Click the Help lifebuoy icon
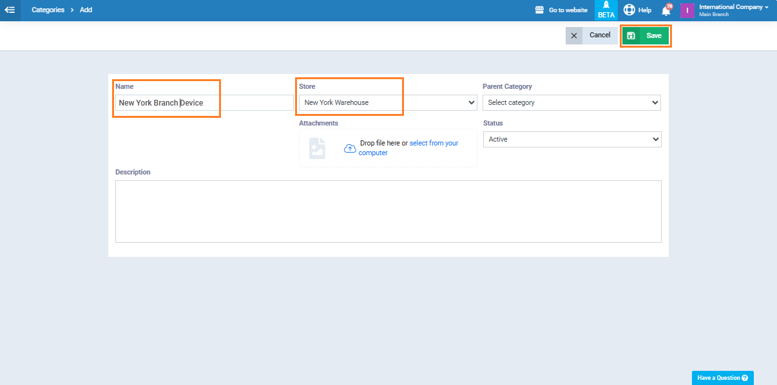777x385 pixels. pyautogui.click(x=629, y=10)
